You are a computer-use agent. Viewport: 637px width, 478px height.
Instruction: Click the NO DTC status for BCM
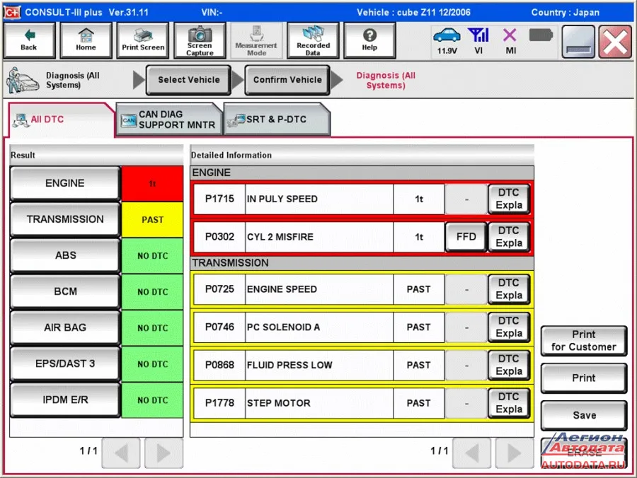point(152,292)
